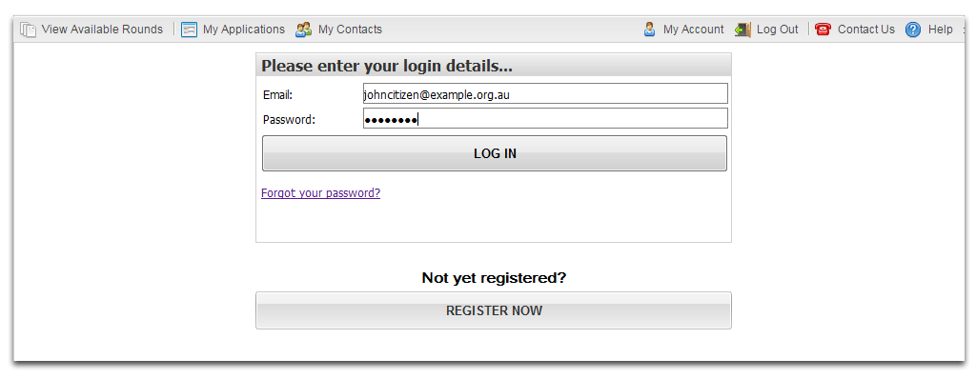Click the person icon beside My Account
The height and width of the screenshot is (379, 976).
point(649,30)
